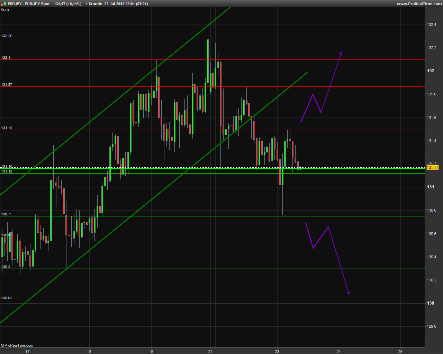
Task: Select the 132,29 level label on left
Action: (7, 36)
